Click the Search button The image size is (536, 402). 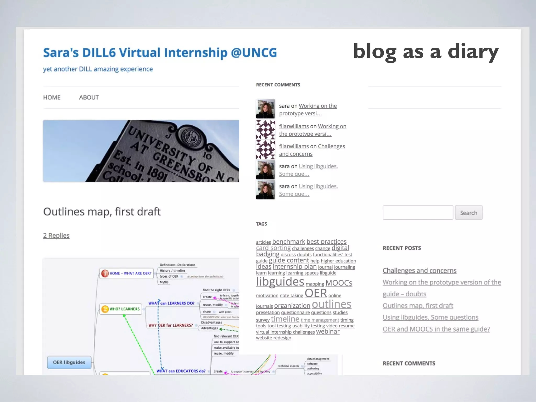tap(468, 213)
